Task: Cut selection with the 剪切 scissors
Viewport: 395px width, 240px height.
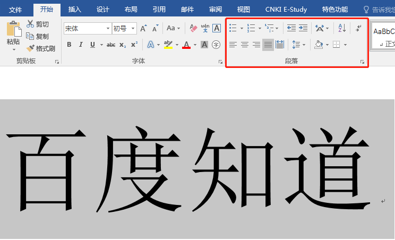Action: click(38, 24)
